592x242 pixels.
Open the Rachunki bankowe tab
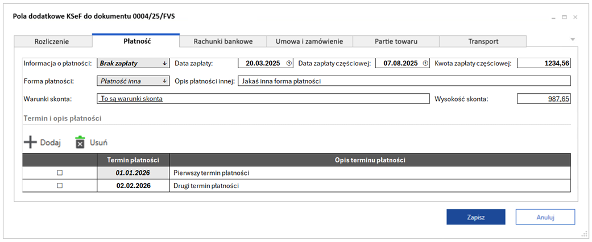point(222,41)
